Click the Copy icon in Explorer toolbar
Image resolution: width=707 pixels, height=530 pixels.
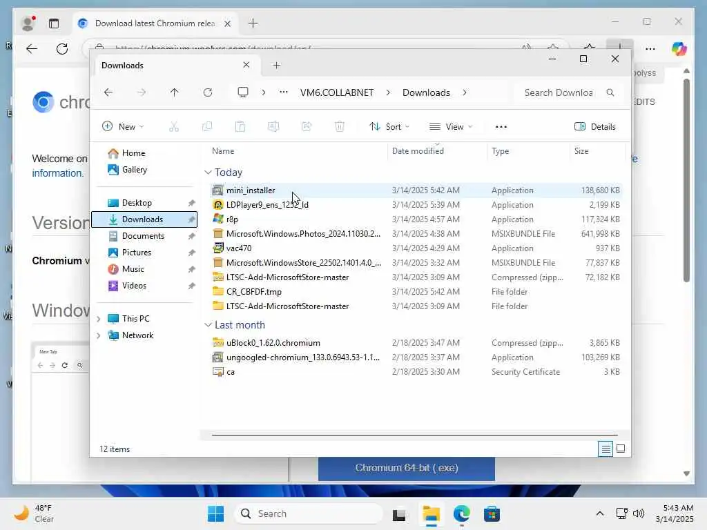coord(207,127)
